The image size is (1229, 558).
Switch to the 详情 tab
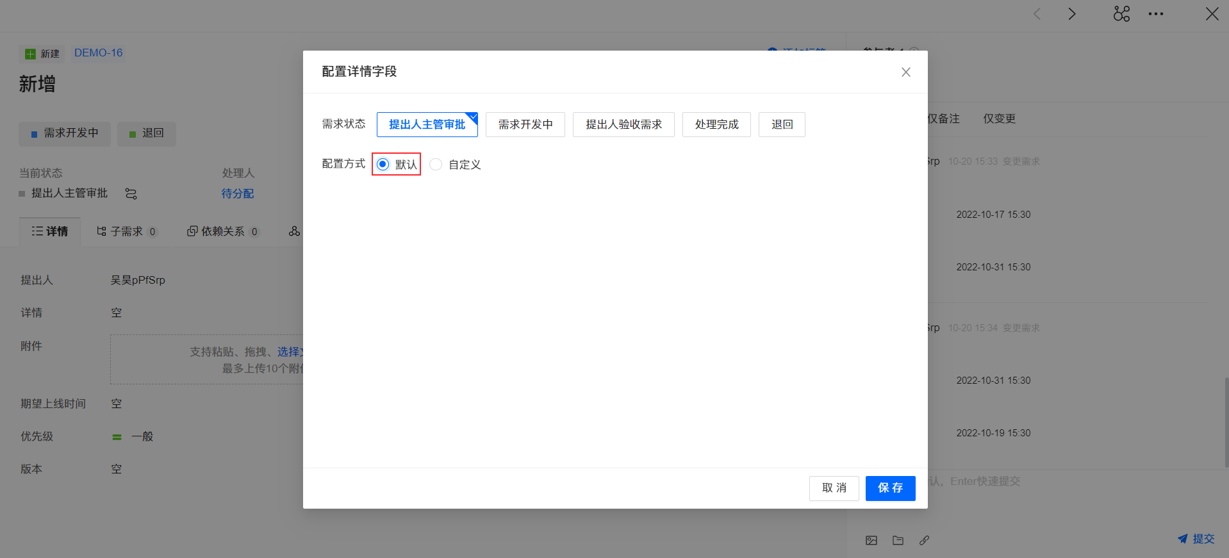point(50,231)
